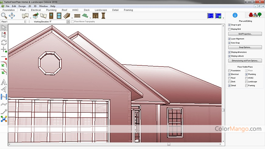Pick the window tool in the toolbar
Screen dimensions: 265x149
59,16
